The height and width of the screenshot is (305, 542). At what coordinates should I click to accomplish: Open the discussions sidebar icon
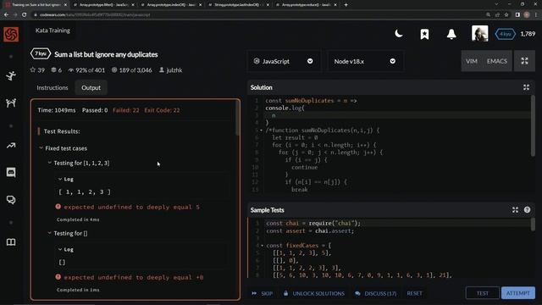coord(11,200)
